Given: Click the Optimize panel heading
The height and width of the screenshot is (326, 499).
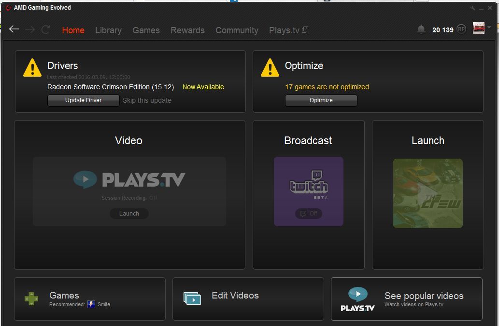Looking at the screenshot, I should click(304, 66).
